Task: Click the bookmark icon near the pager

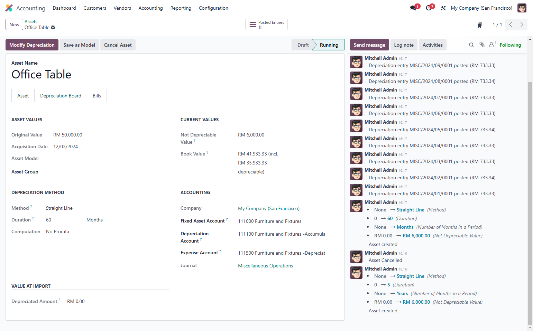Action: tap(480, 25)
